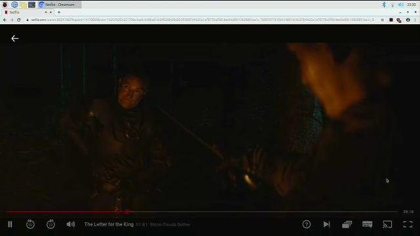Go back using the player's back arrow

tap(14, 39)
